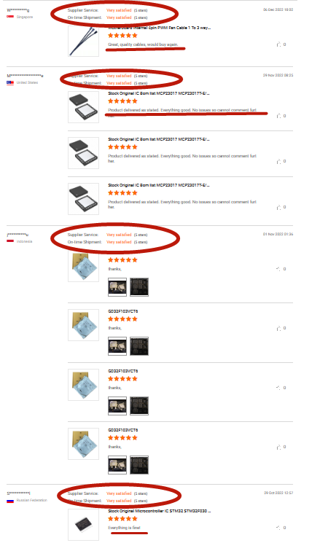This screenshot has width=320, height=543.
Task: Open the Stock Original Microcontroller IC STM32 title
Action: pyautogui.click(x=160, y=511)
